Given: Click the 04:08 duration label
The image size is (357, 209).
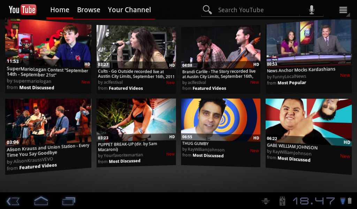Looking at the screenshot, I should click(187, 65).
